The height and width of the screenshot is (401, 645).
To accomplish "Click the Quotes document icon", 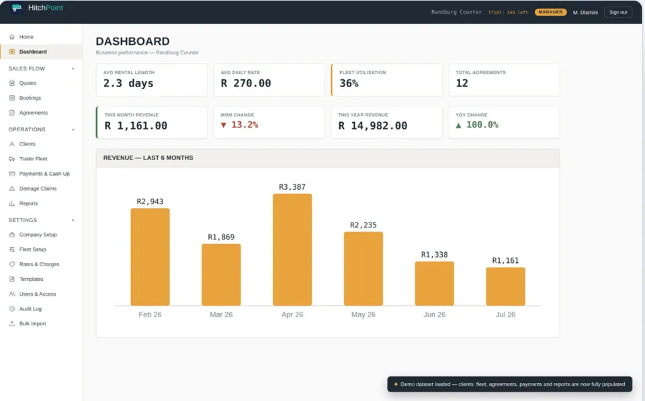I will [x=12, y=83].
